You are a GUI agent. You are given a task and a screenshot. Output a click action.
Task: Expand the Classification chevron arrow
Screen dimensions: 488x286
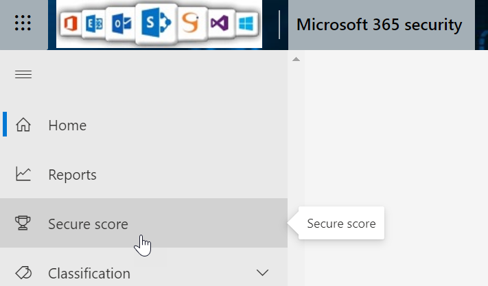click(x=262, y=273)
